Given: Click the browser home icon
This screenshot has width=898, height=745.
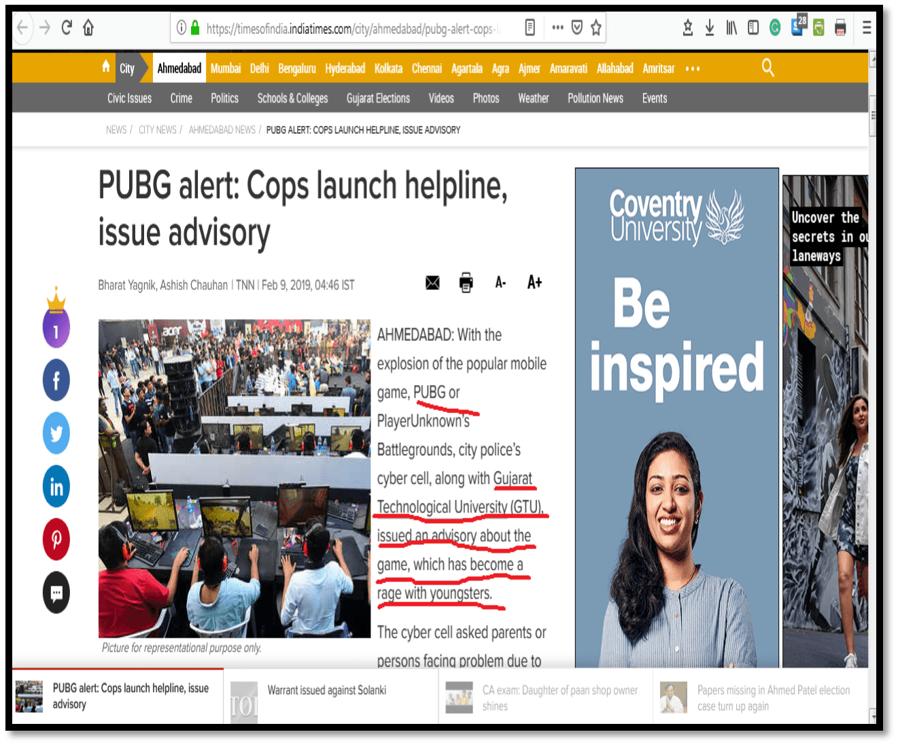Looking at the screenshot, I should point(88,28).
